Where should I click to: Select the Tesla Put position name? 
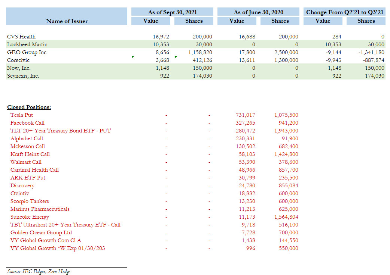coord(22,115)
